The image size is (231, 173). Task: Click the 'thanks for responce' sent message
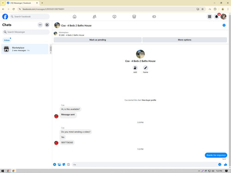coord(216,155)
